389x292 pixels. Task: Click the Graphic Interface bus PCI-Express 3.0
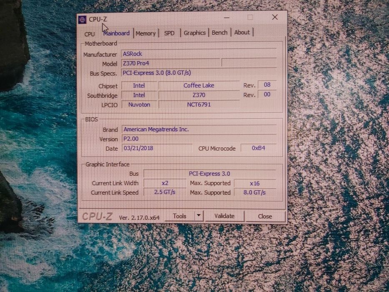(x=210, y=174)
